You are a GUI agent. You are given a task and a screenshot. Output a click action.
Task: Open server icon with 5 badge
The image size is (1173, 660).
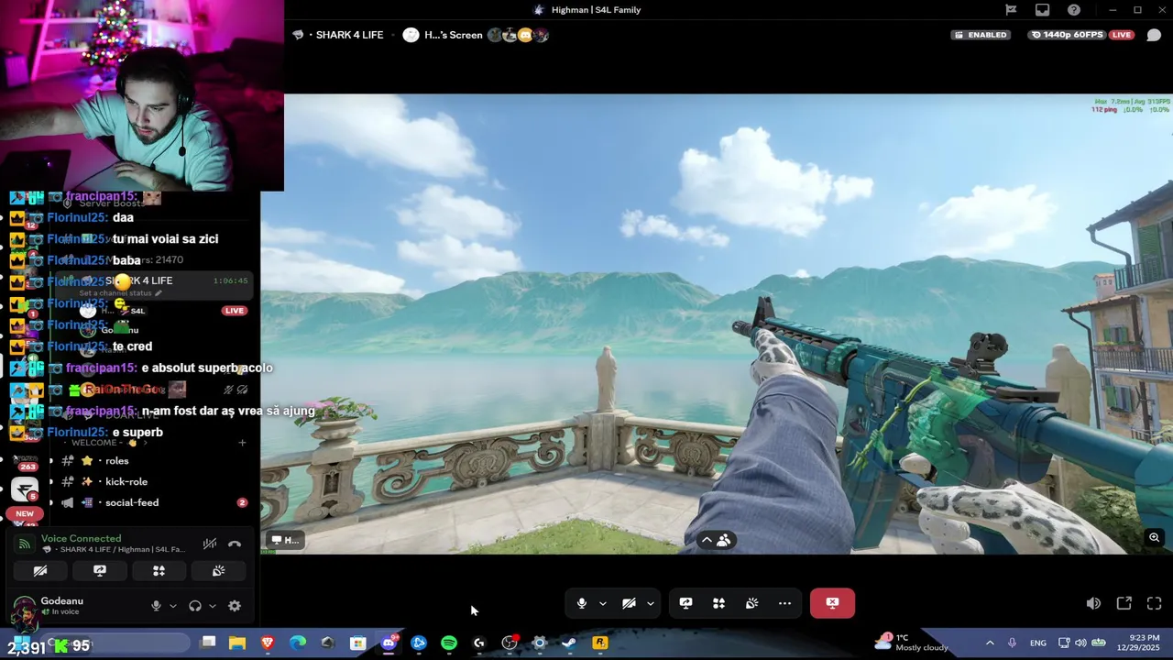tap(25, 489)
